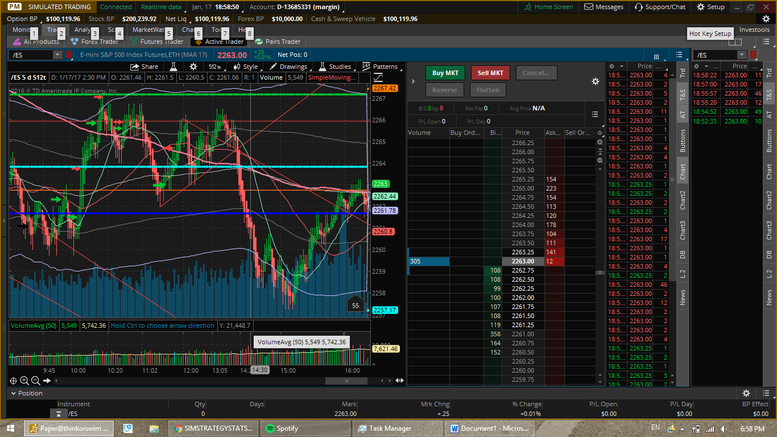Open the right sidebar /ES symbol dropdown
Image resolution: width=777 pixels, height=437 pixels.
tap(742, 55)
